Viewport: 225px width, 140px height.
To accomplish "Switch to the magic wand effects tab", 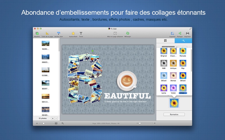I will 183,41.
